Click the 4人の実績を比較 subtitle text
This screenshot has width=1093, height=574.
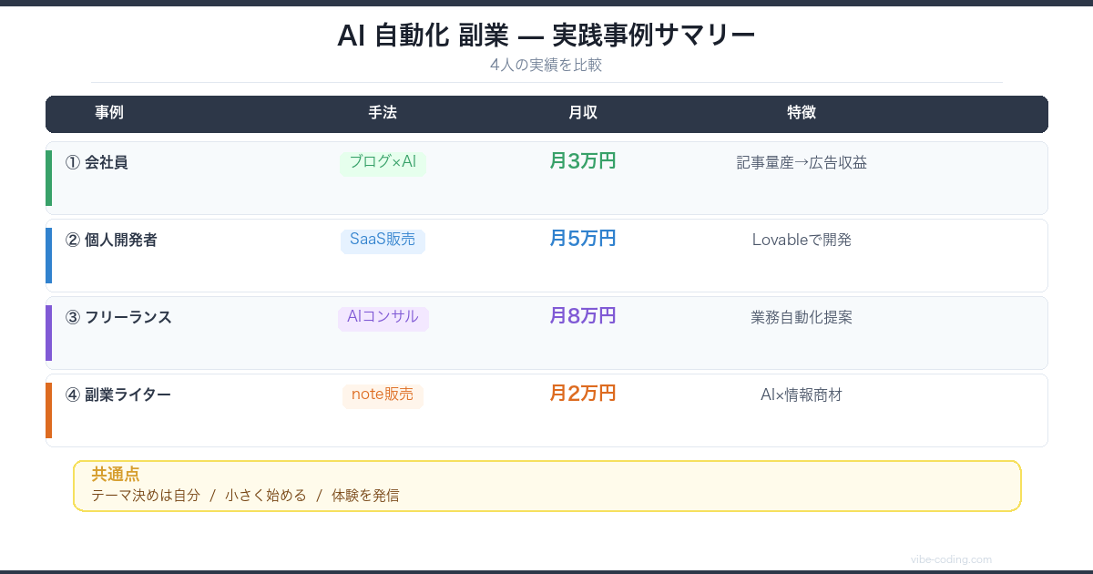tap(546, 65)
